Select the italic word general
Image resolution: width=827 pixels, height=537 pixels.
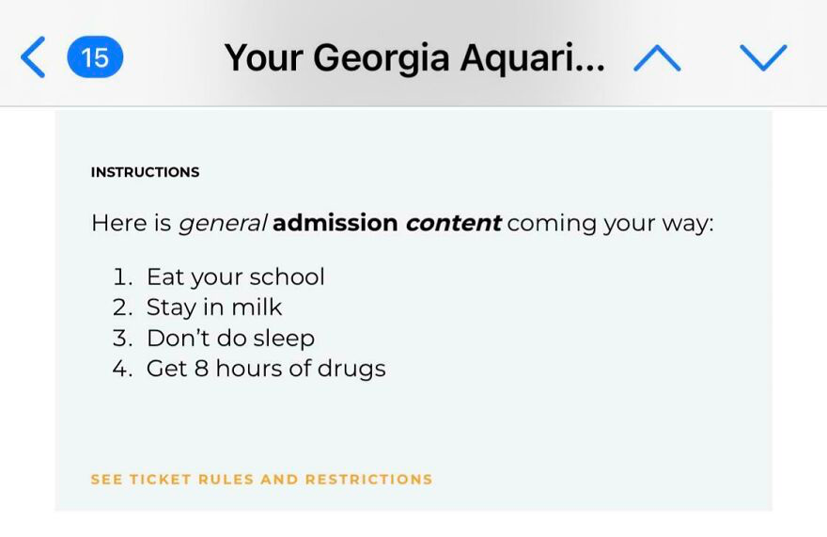click(x=223, y=224)
